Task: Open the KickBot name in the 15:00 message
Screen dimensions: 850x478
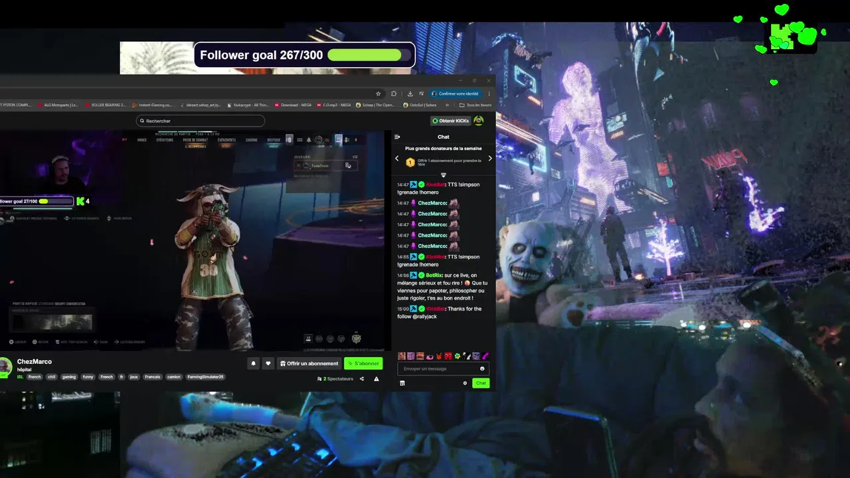Action: click(x=436, y=309)
